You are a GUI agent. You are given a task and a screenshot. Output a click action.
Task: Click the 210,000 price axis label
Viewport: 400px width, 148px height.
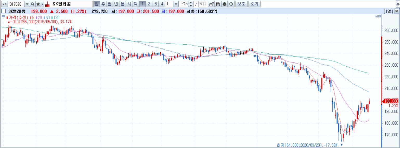[x=391, y=88]
